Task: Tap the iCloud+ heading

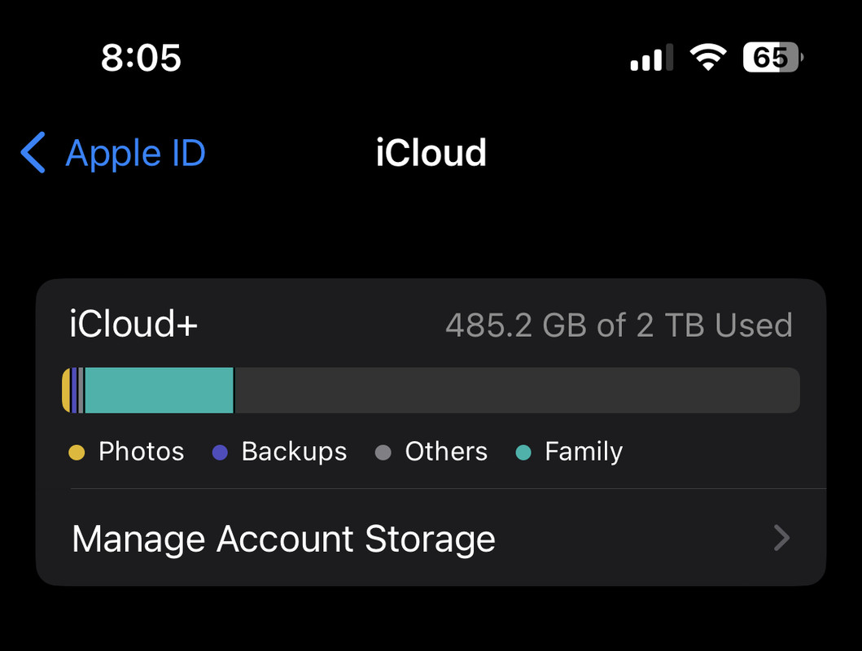Action: pyautogui.click(x=134, y=325)
